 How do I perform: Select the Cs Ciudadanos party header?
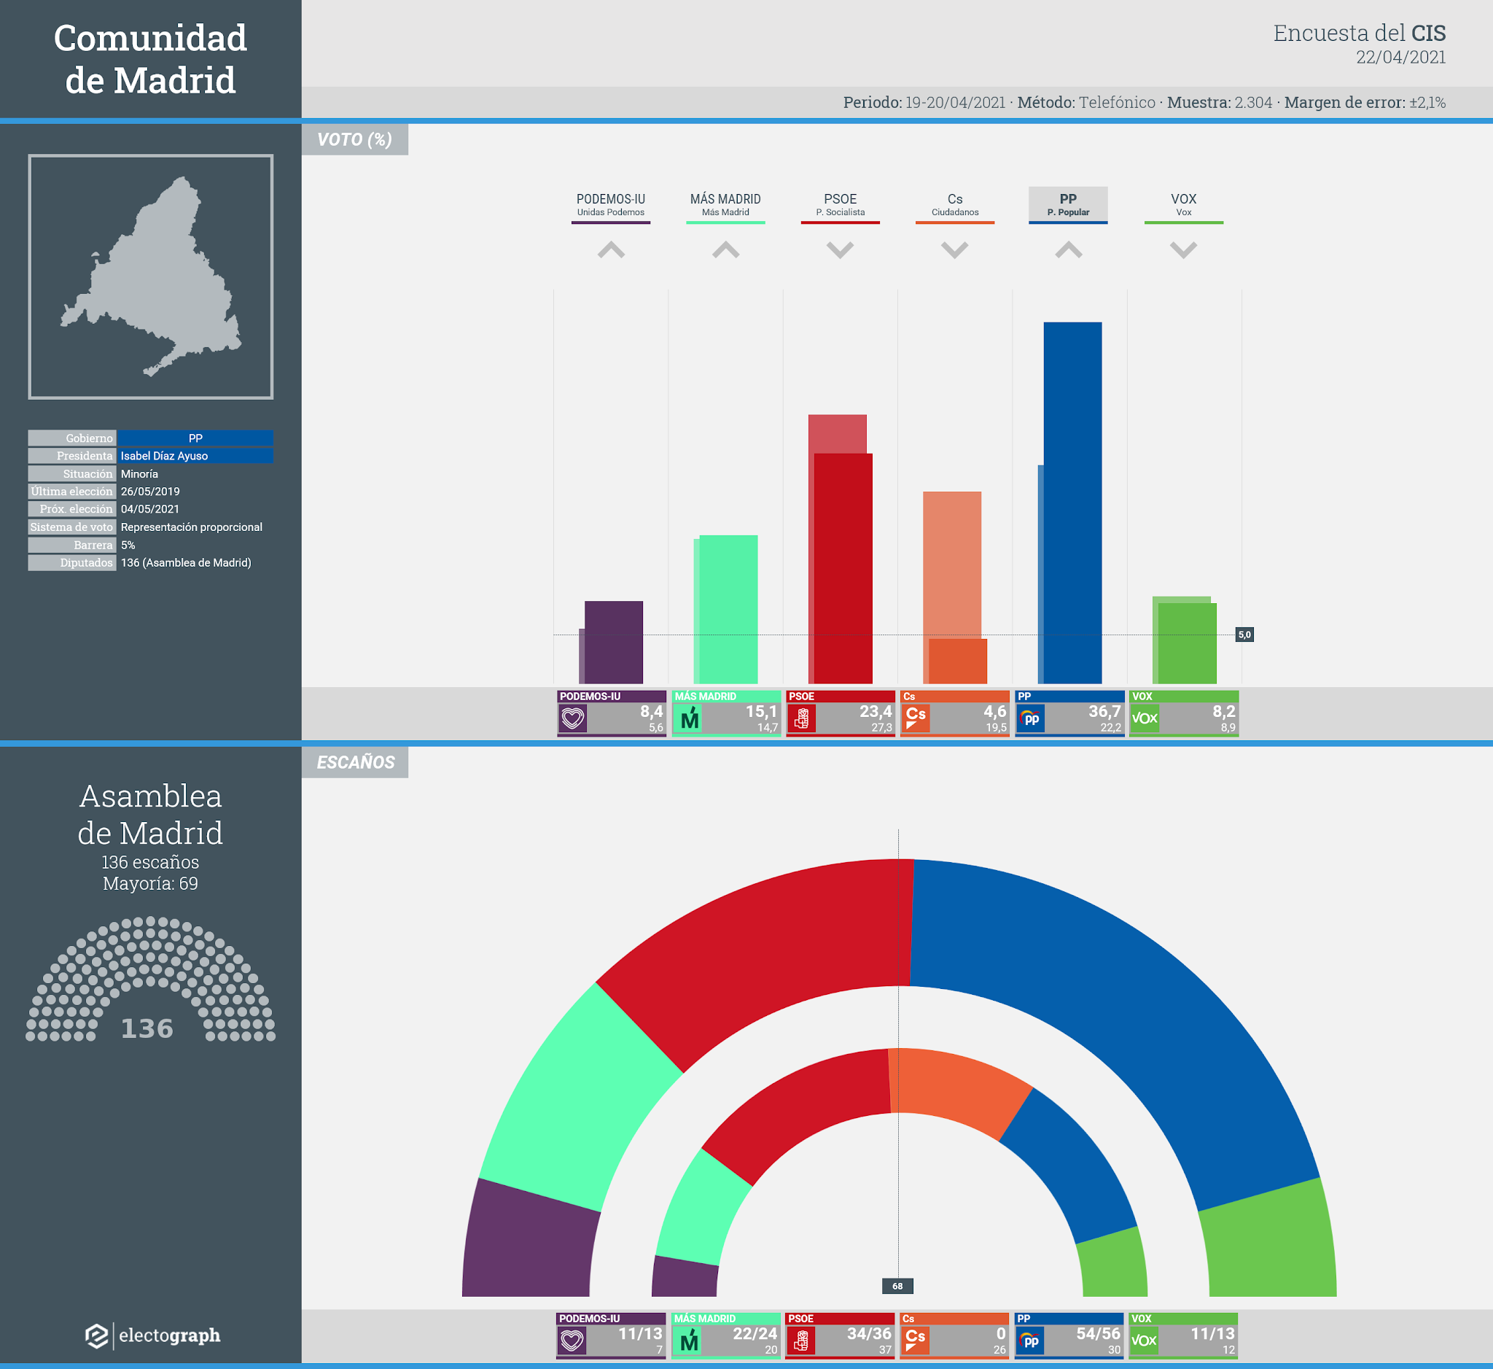[x=955, y=206]
